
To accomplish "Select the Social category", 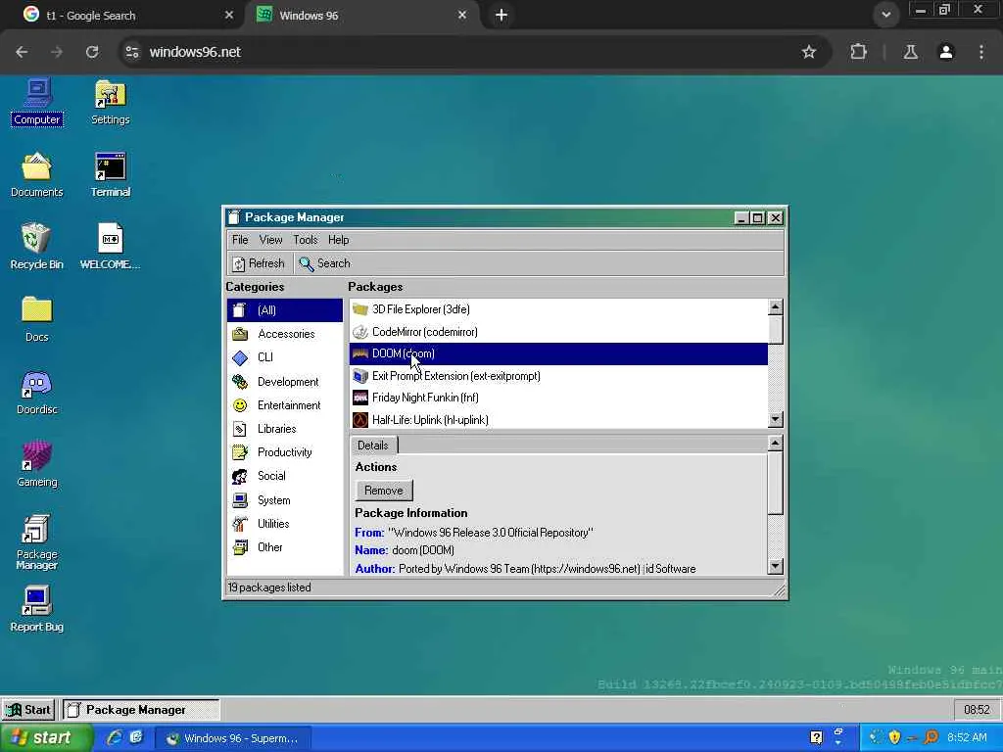I will click(285, 476).
